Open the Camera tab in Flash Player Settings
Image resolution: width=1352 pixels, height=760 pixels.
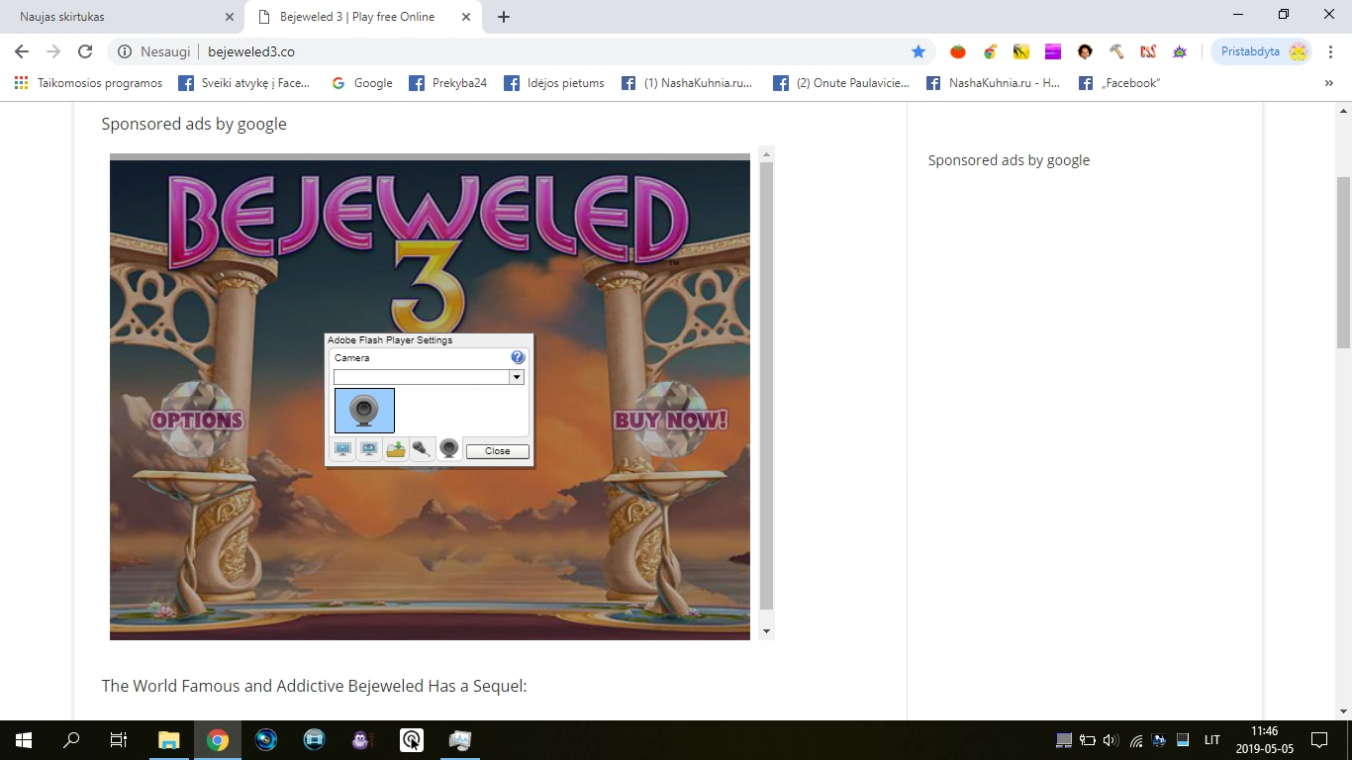click(x=448, y=448)
